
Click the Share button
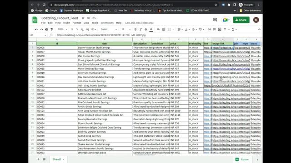pos(241,20)
